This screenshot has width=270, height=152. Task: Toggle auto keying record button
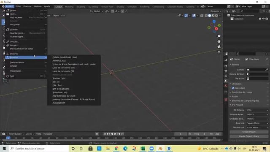[97, 134]
